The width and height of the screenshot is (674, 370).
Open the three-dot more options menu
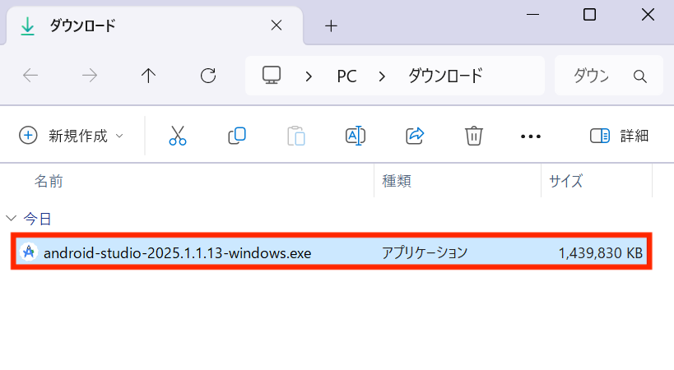coord(531,136)
